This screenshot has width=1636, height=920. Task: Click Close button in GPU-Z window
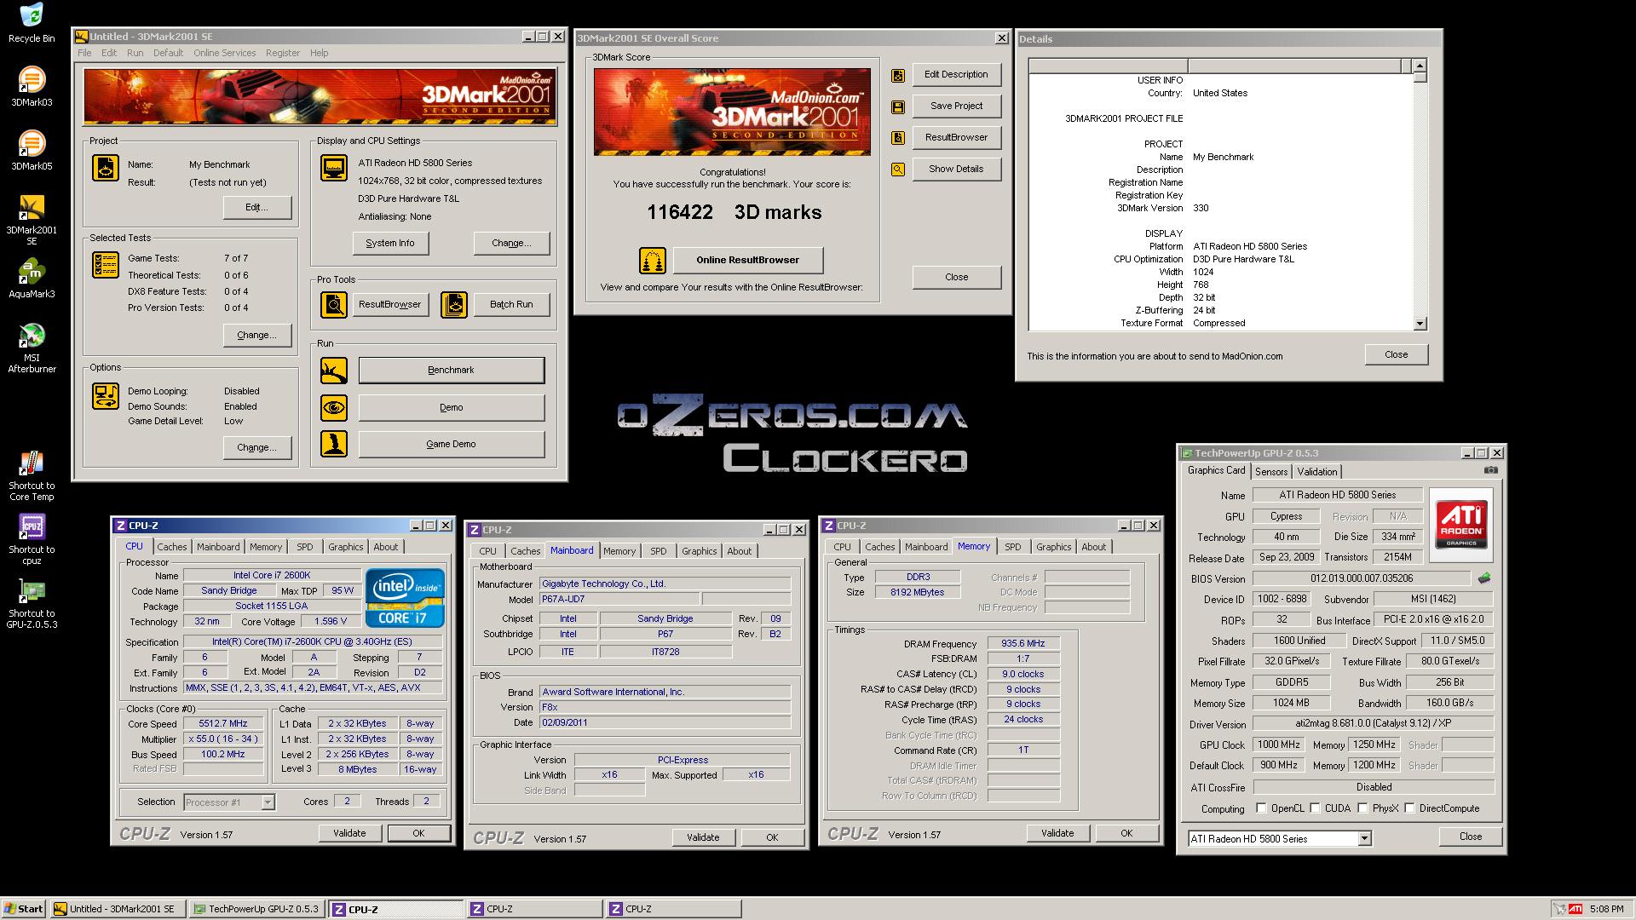pyautogui.click(x=1470, y=837)
